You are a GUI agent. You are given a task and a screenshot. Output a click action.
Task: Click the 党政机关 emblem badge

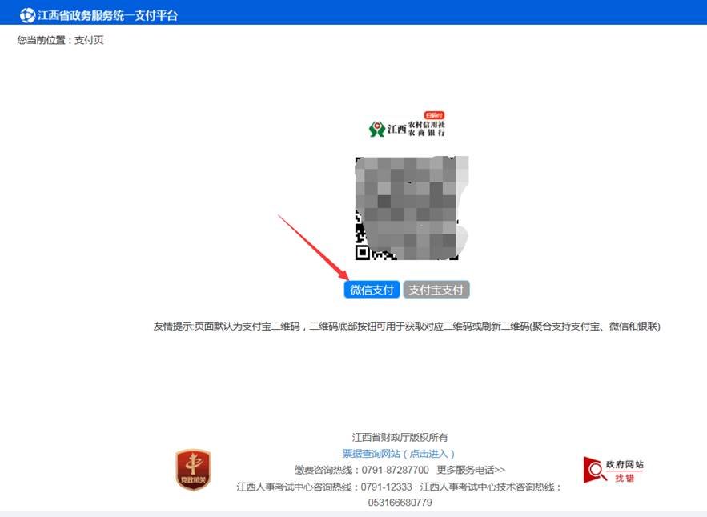pos(193,470)
